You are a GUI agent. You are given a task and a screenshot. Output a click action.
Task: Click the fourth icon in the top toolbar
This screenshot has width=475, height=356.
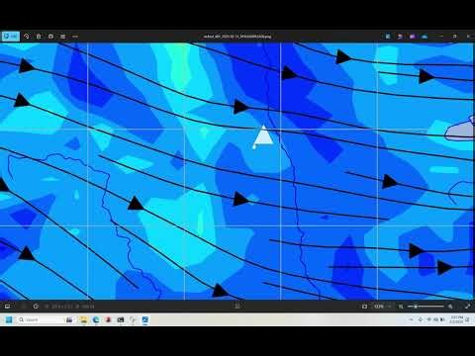(x=50, y=37)
